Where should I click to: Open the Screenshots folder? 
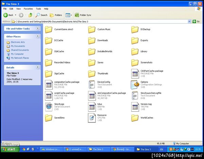[x=135, y=62]
